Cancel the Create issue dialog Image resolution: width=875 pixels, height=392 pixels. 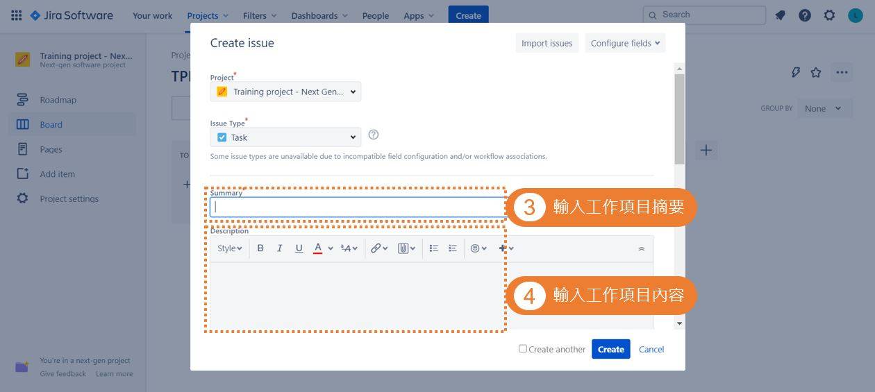coord(651,349)
